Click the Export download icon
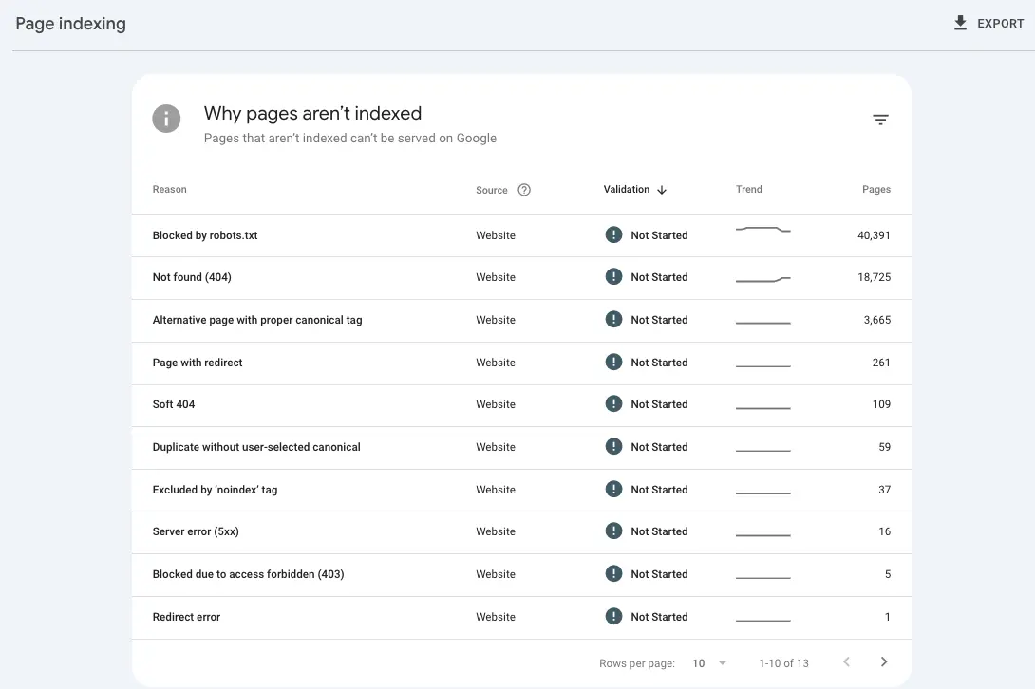 click(960, 22)
